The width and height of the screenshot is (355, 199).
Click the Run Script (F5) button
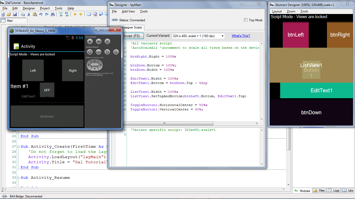click(133, 36)
